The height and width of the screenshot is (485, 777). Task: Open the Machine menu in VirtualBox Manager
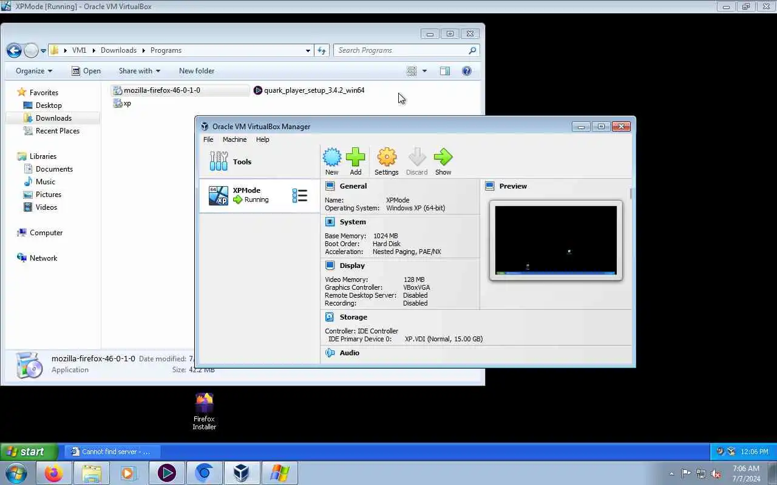234,139
